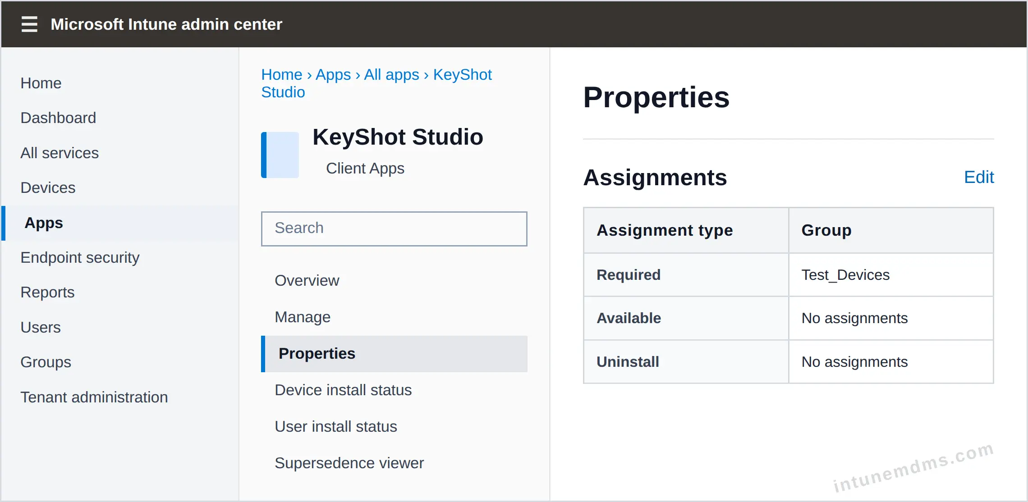Click the Test_Devices group cell

click(891, 275)
